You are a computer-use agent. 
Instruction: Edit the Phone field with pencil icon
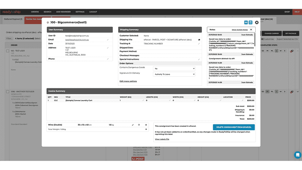click(108, 59)
